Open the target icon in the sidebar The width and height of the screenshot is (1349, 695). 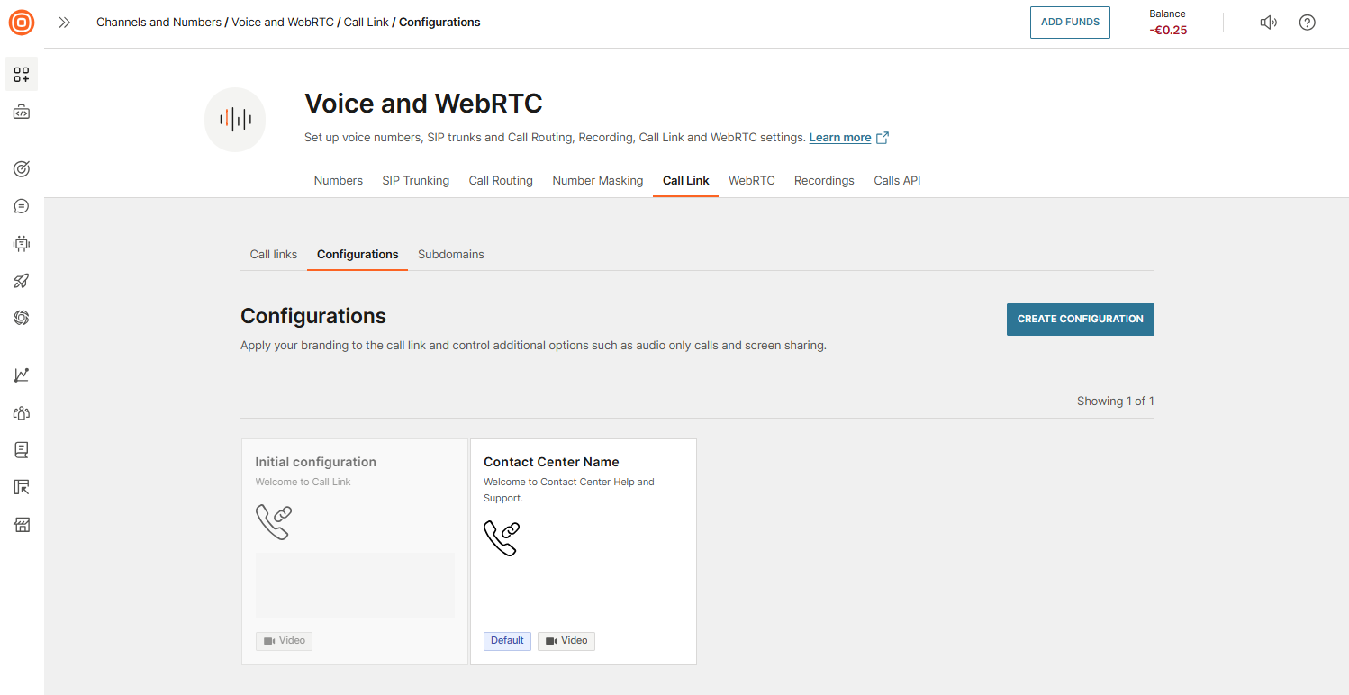[22, 168]
